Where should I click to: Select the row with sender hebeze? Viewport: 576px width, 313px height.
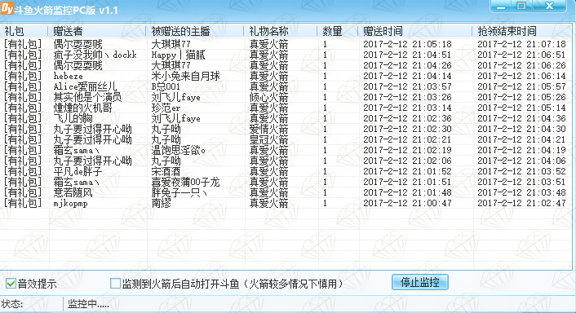[286, 76]
